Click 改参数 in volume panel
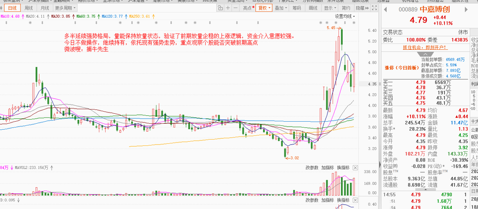The width and height of the screenshot is (478, 209). (312, 168)
